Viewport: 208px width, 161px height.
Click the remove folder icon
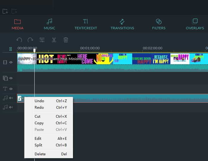pyautogui.click(x=14, y=11)
